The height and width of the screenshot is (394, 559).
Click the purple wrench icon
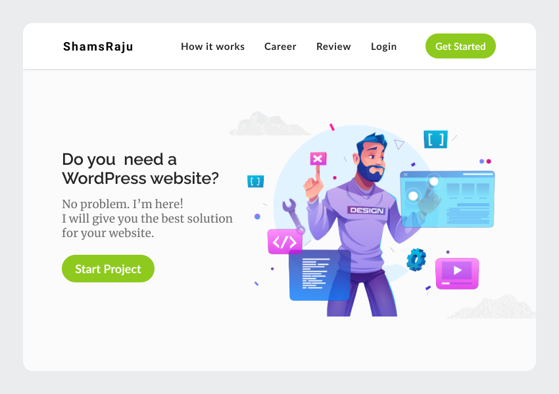click(293, 215)
